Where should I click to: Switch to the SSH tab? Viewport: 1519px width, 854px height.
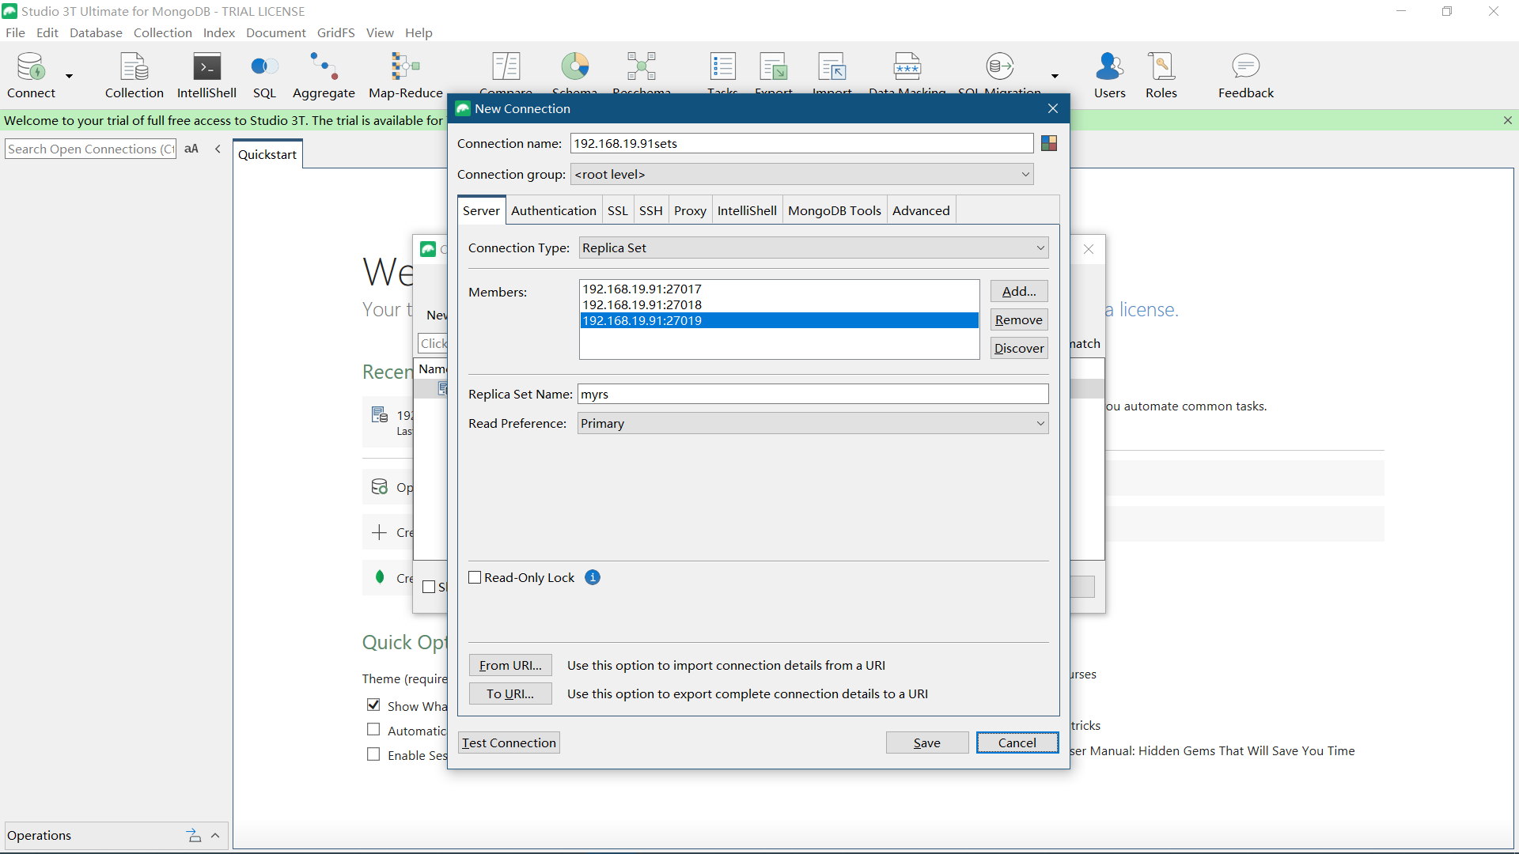[650, 210]
